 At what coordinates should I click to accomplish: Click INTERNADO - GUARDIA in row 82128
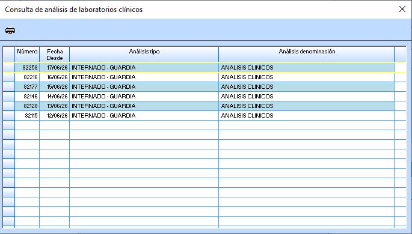103,106
